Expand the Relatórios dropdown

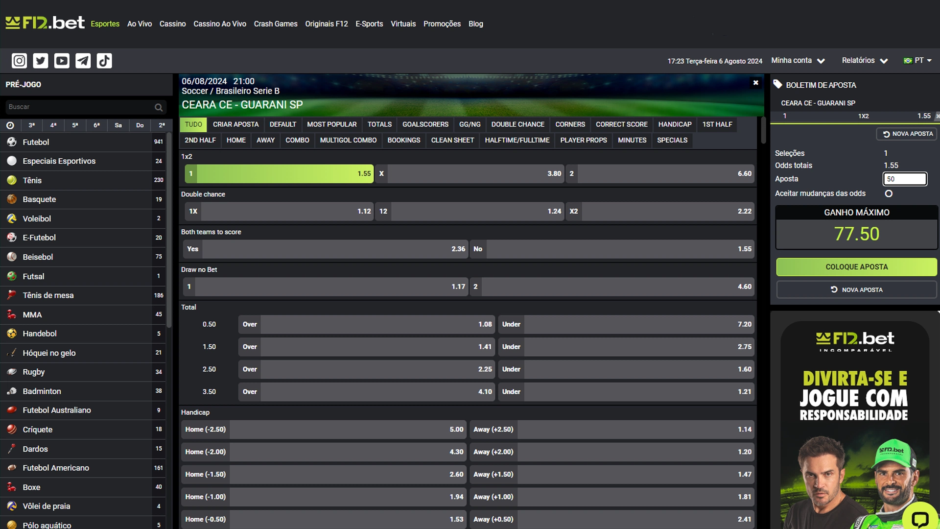pyautogui.click(x=865, y=60)
